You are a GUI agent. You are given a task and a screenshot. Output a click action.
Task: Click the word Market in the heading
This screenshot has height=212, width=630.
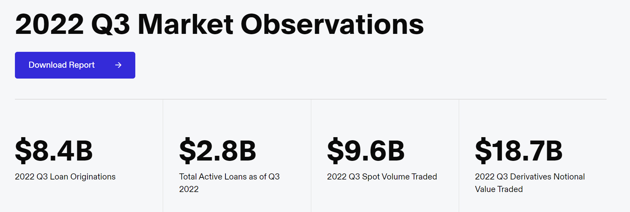(x=185, y=24)
